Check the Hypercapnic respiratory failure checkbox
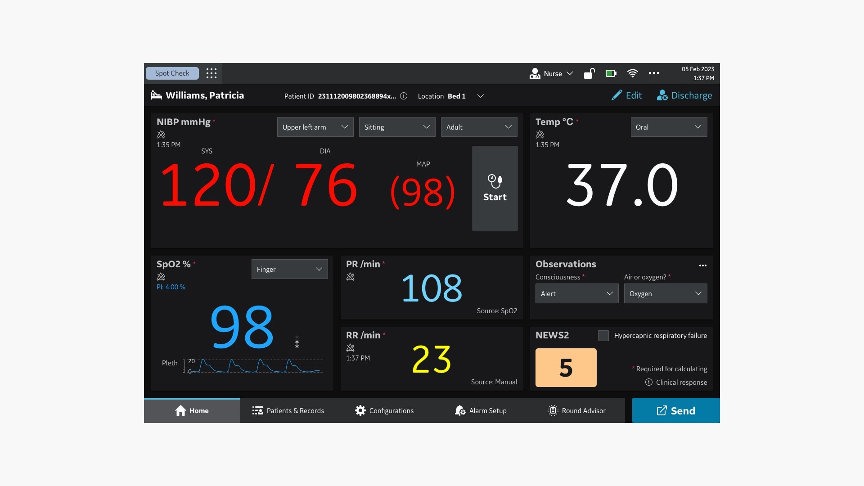 pos(603,336)
